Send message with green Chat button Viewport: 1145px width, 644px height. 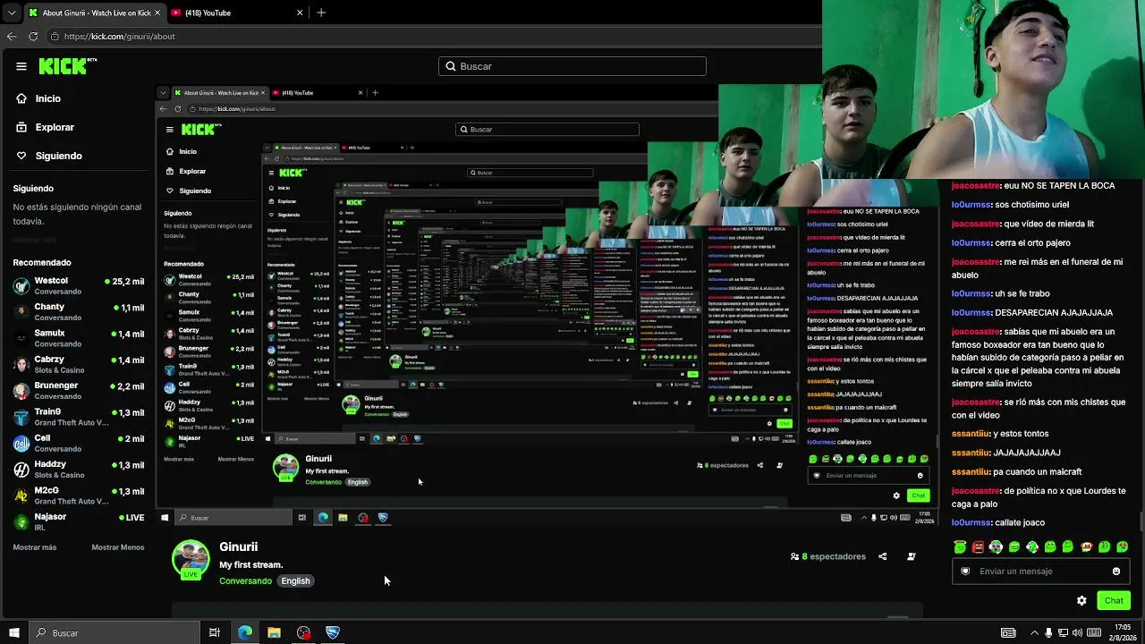(x=1114, y=600)
